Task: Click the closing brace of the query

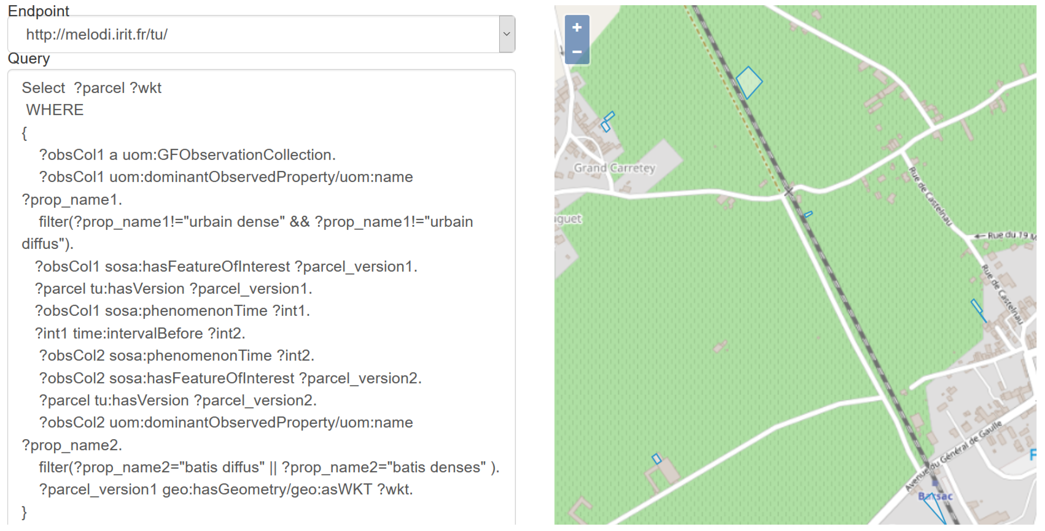Action: point(24,512)
